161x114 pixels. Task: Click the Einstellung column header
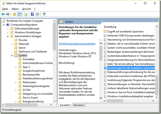click(110, 27)
